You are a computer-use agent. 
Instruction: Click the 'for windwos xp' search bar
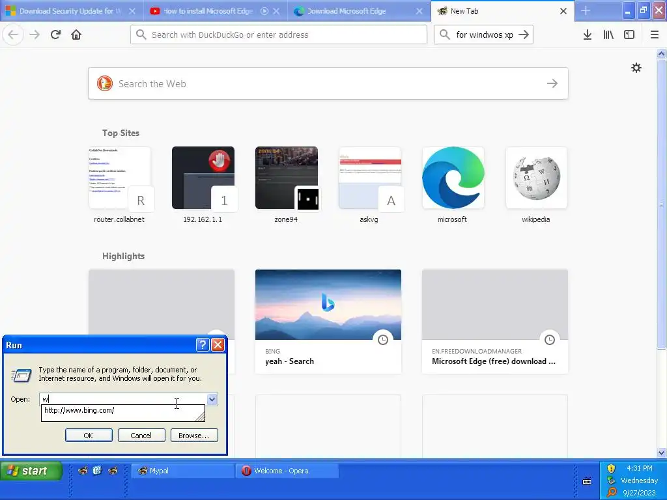pos(483,35)
